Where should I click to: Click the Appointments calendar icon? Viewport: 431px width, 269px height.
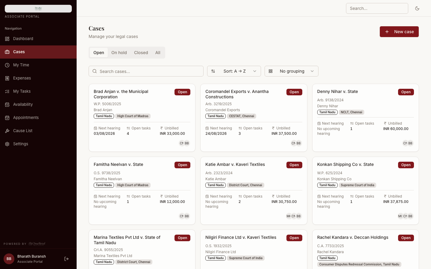(x=7, y=118)
